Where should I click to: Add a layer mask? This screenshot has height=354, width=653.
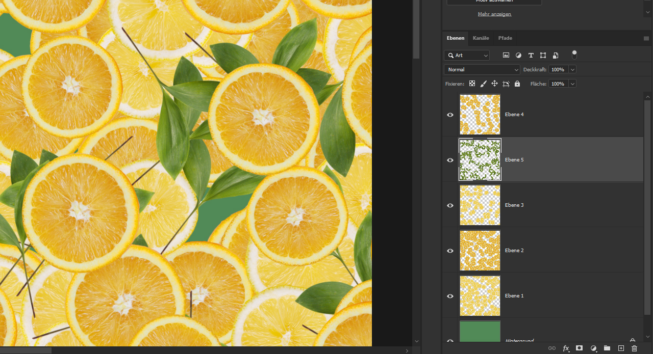pos(579,348)
